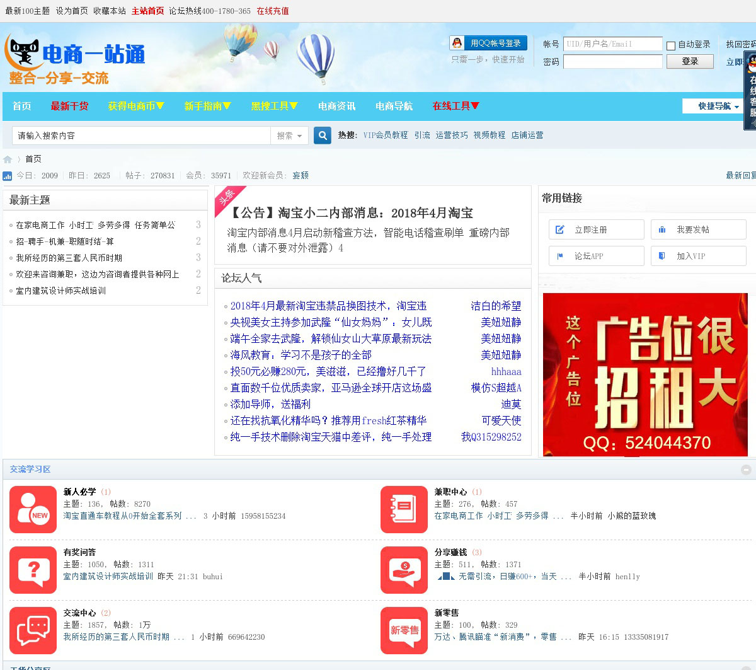Open the 兼职中心 notebook icon
Viewport: 756px width, 670px height.
click(404, 509)
